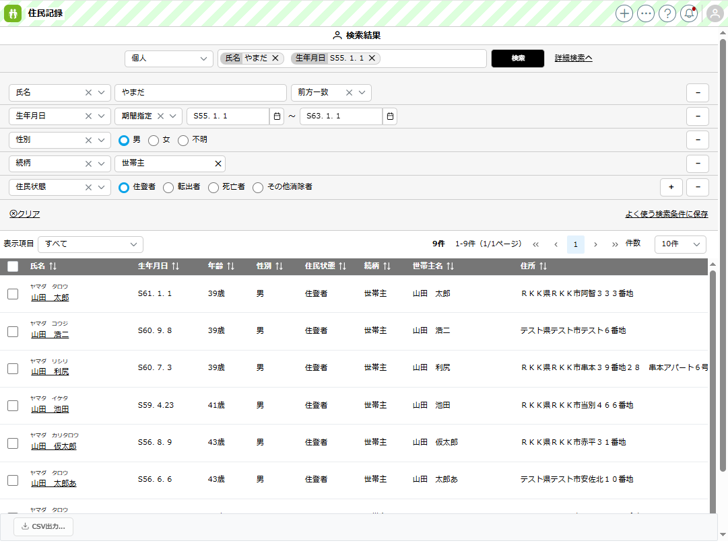Select the 女 gender radio button
The height and width of the screenshot is (545, 728).
154,140
